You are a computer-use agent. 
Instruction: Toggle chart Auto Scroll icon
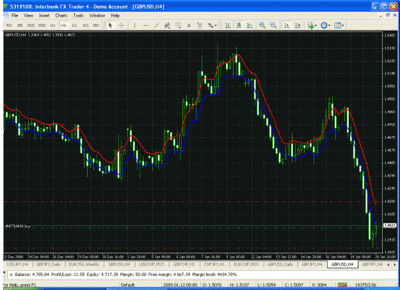[287, 25]
